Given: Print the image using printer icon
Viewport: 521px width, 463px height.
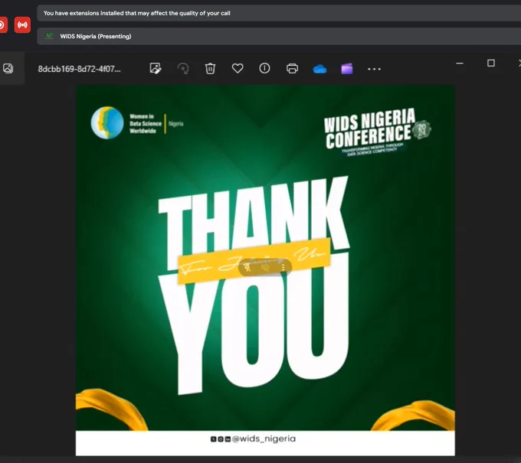Looking at the screenshot, I should point(292,68).
